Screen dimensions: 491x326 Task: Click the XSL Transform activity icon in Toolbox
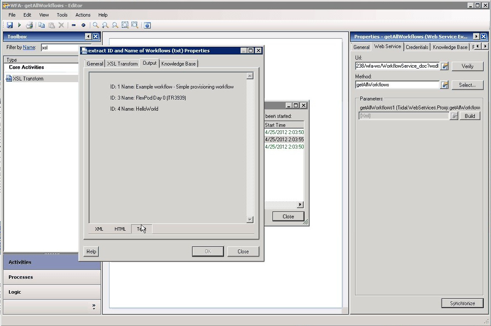click(x=9, y=79)
